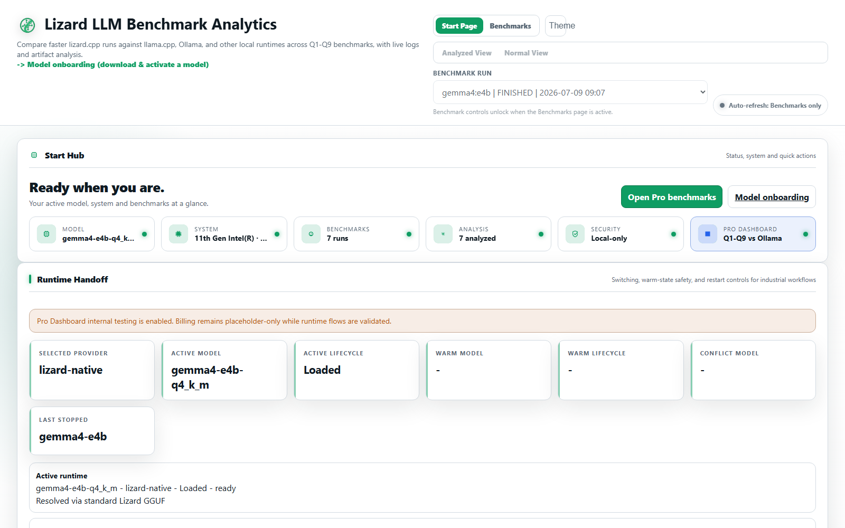This screenshot has width=845, height=528.
Task: Click the Lizard logo icon
Action: click(x=27, y=25)
